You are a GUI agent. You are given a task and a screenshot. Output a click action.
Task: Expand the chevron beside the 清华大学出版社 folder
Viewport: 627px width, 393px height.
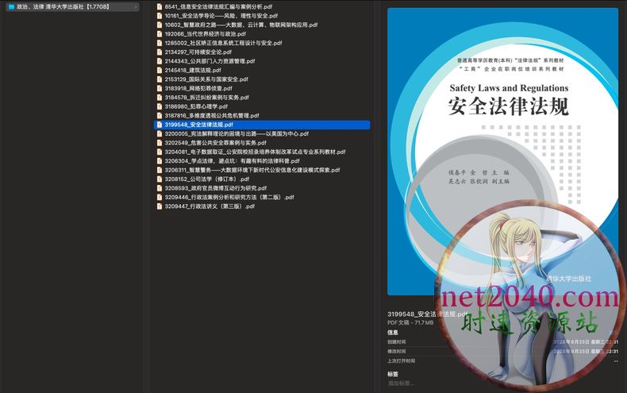pos(137,6)
